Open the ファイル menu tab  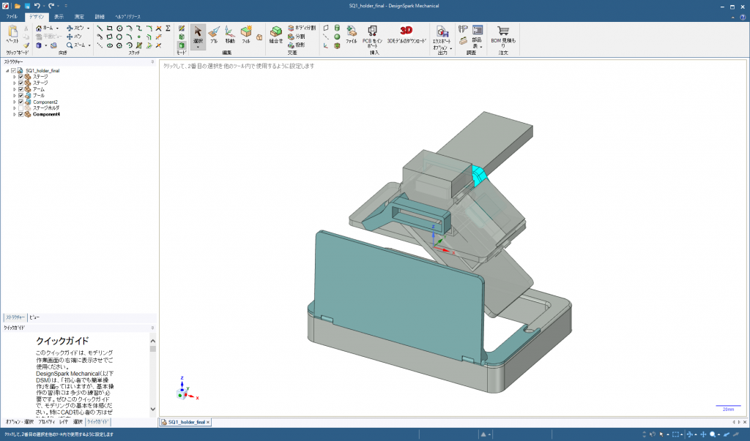12,15
